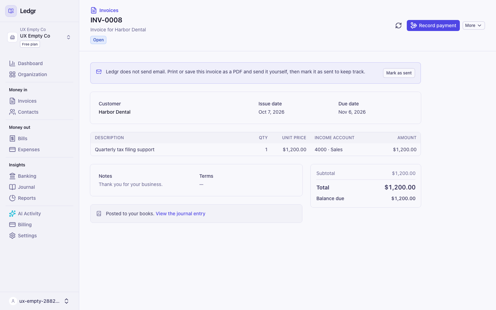Click the Free plan badge

pyautogui.click(x=30, y=44)
